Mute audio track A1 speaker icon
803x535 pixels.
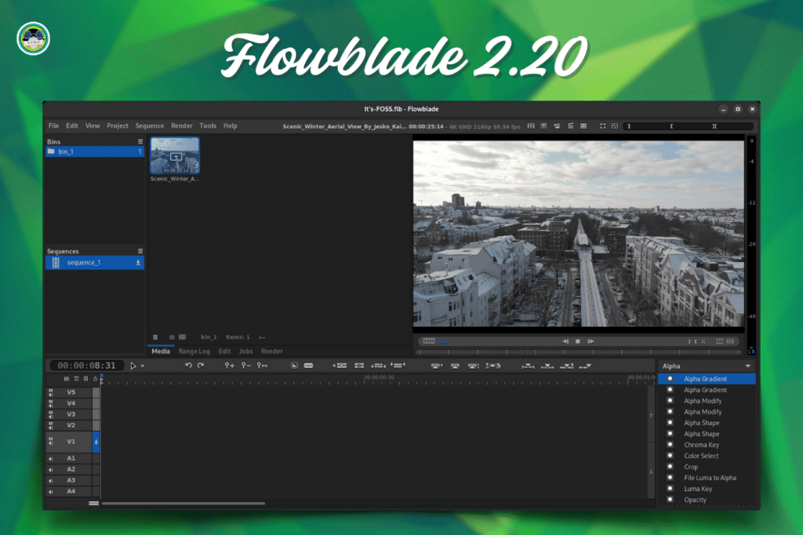click(x=51, y=458)
